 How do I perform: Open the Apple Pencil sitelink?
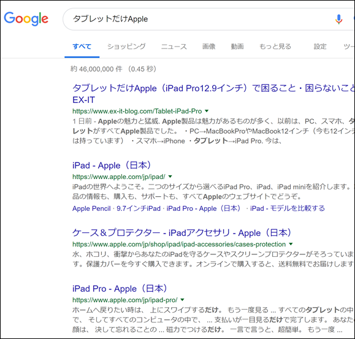click(91, 208)
